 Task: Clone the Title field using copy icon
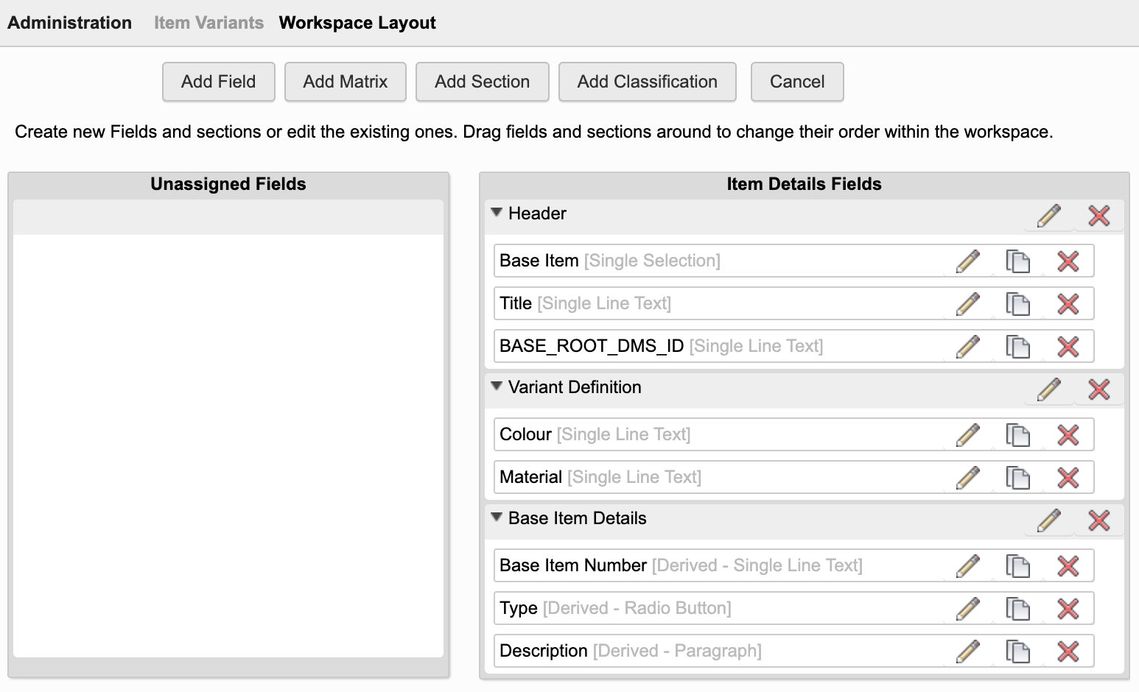pyautogui.click(x=1017, y=304)
